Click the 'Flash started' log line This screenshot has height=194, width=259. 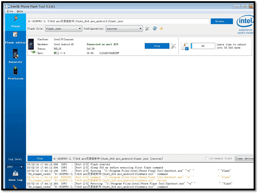pyautogui.click(x=68, y=164)
